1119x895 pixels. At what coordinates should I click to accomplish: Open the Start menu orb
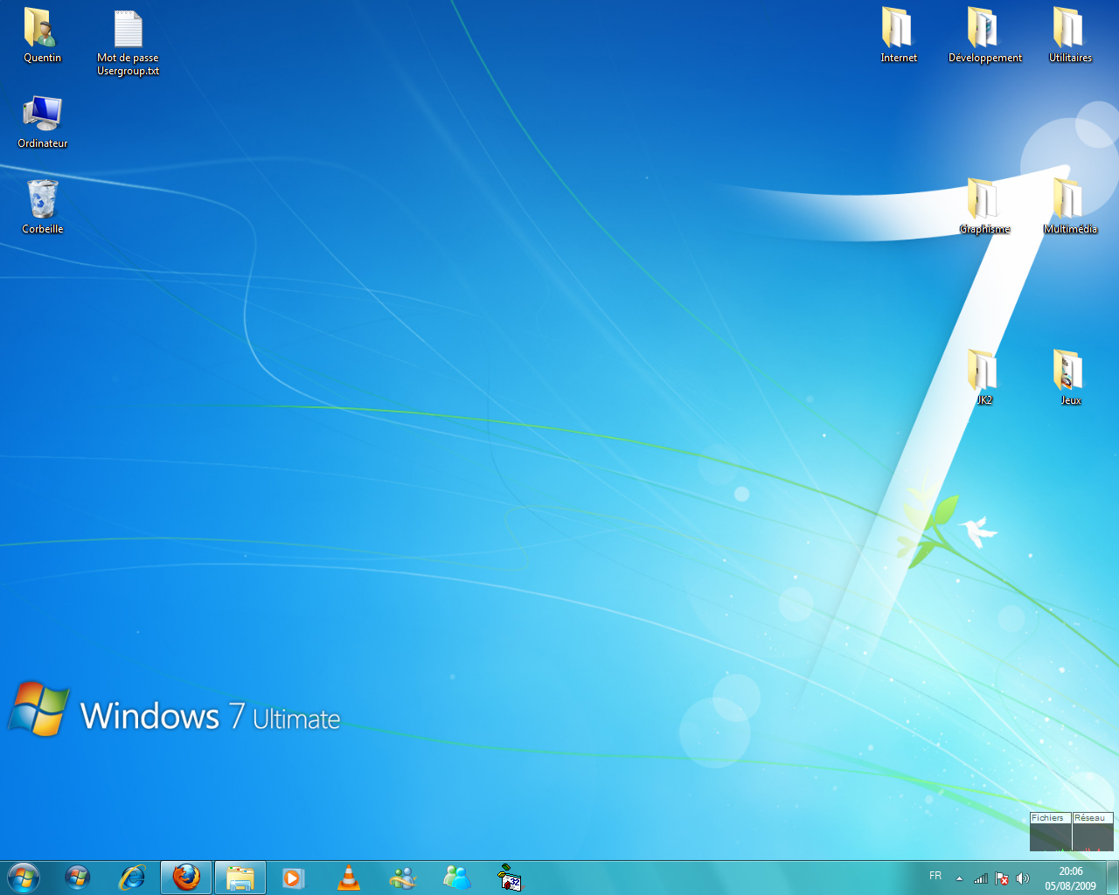(x=24, y=878)
